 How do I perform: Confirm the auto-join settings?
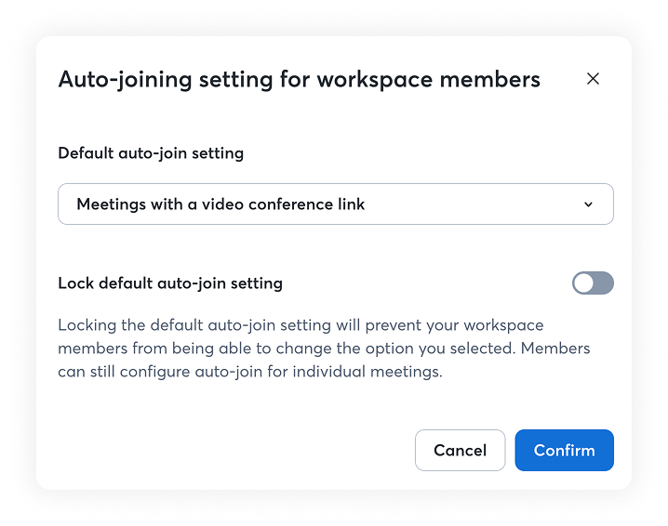click(x=564, y=450)
